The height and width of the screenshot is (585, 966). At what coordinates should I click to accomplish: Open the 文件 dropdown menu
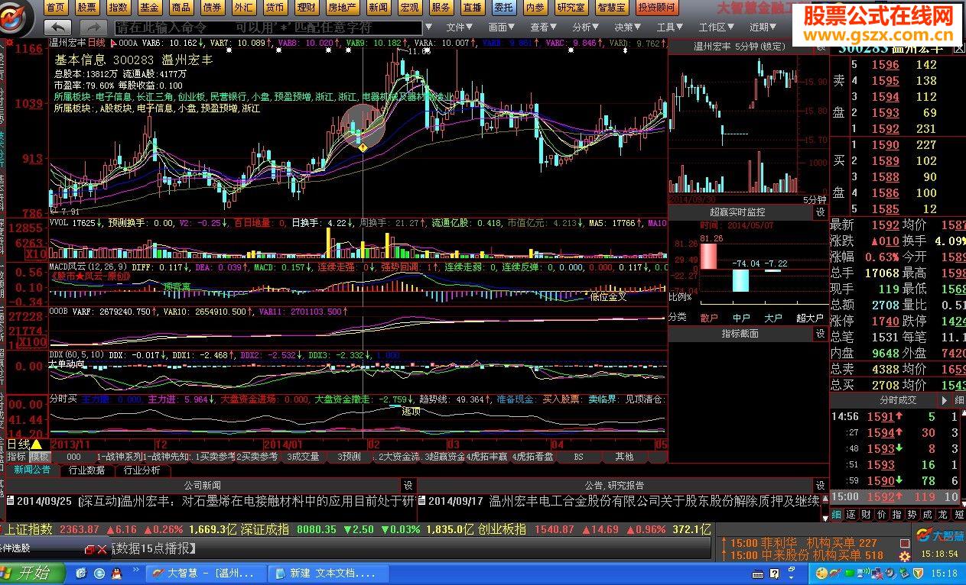[x=460, y=27]
